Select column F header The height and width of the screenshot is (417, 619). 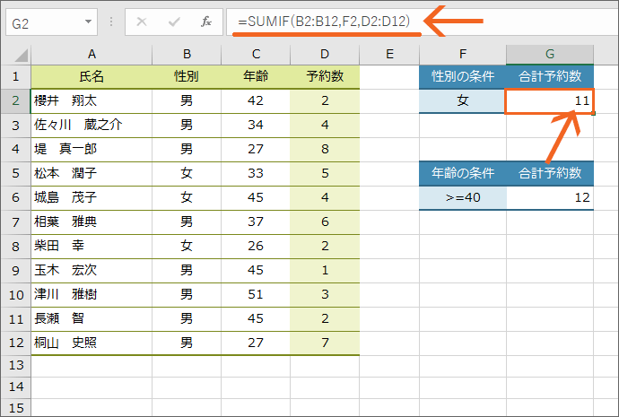tap(463, 54)
